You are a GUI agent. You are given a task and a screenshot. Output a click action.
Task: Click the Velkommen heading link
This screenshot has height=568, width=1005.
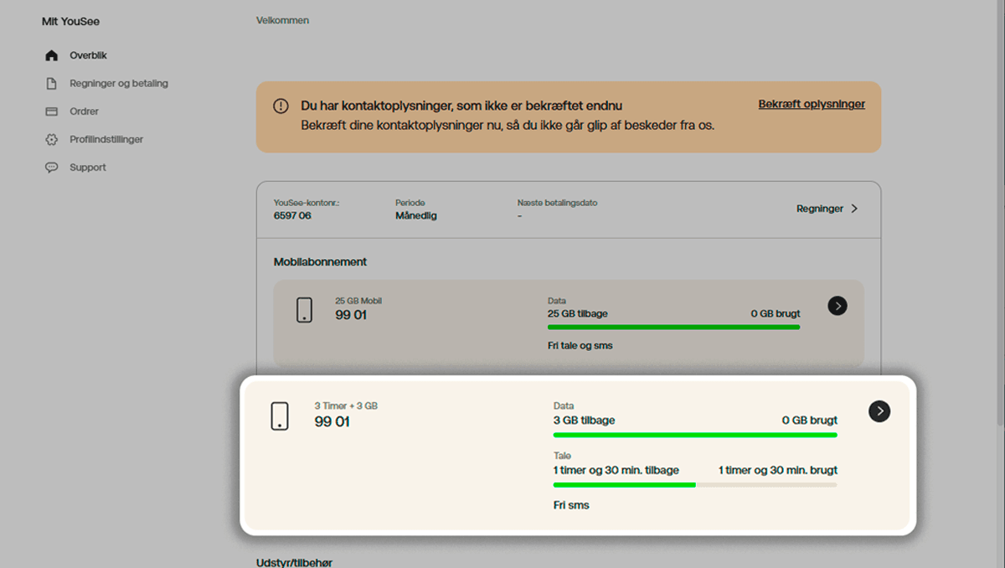pyautogui.click(x=282, y=20)
